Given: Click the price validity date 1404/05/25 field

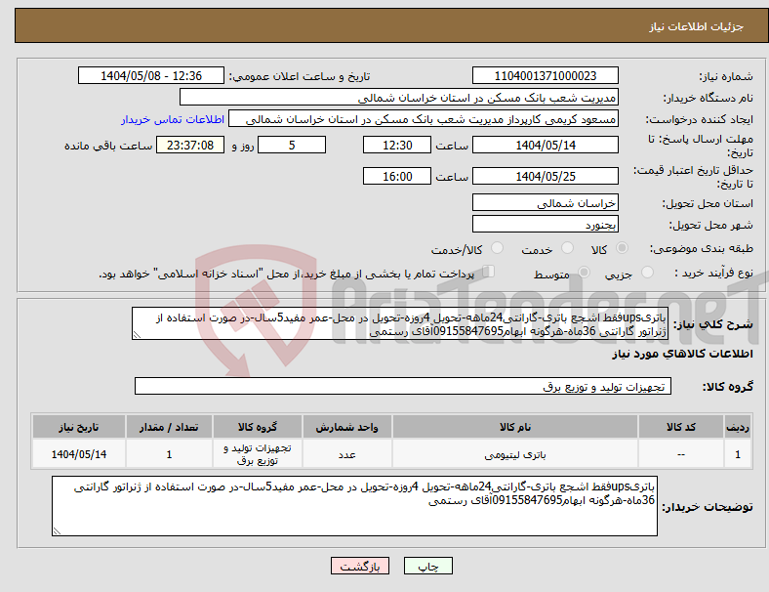Looking at the screenshot, I should [545, 176].
